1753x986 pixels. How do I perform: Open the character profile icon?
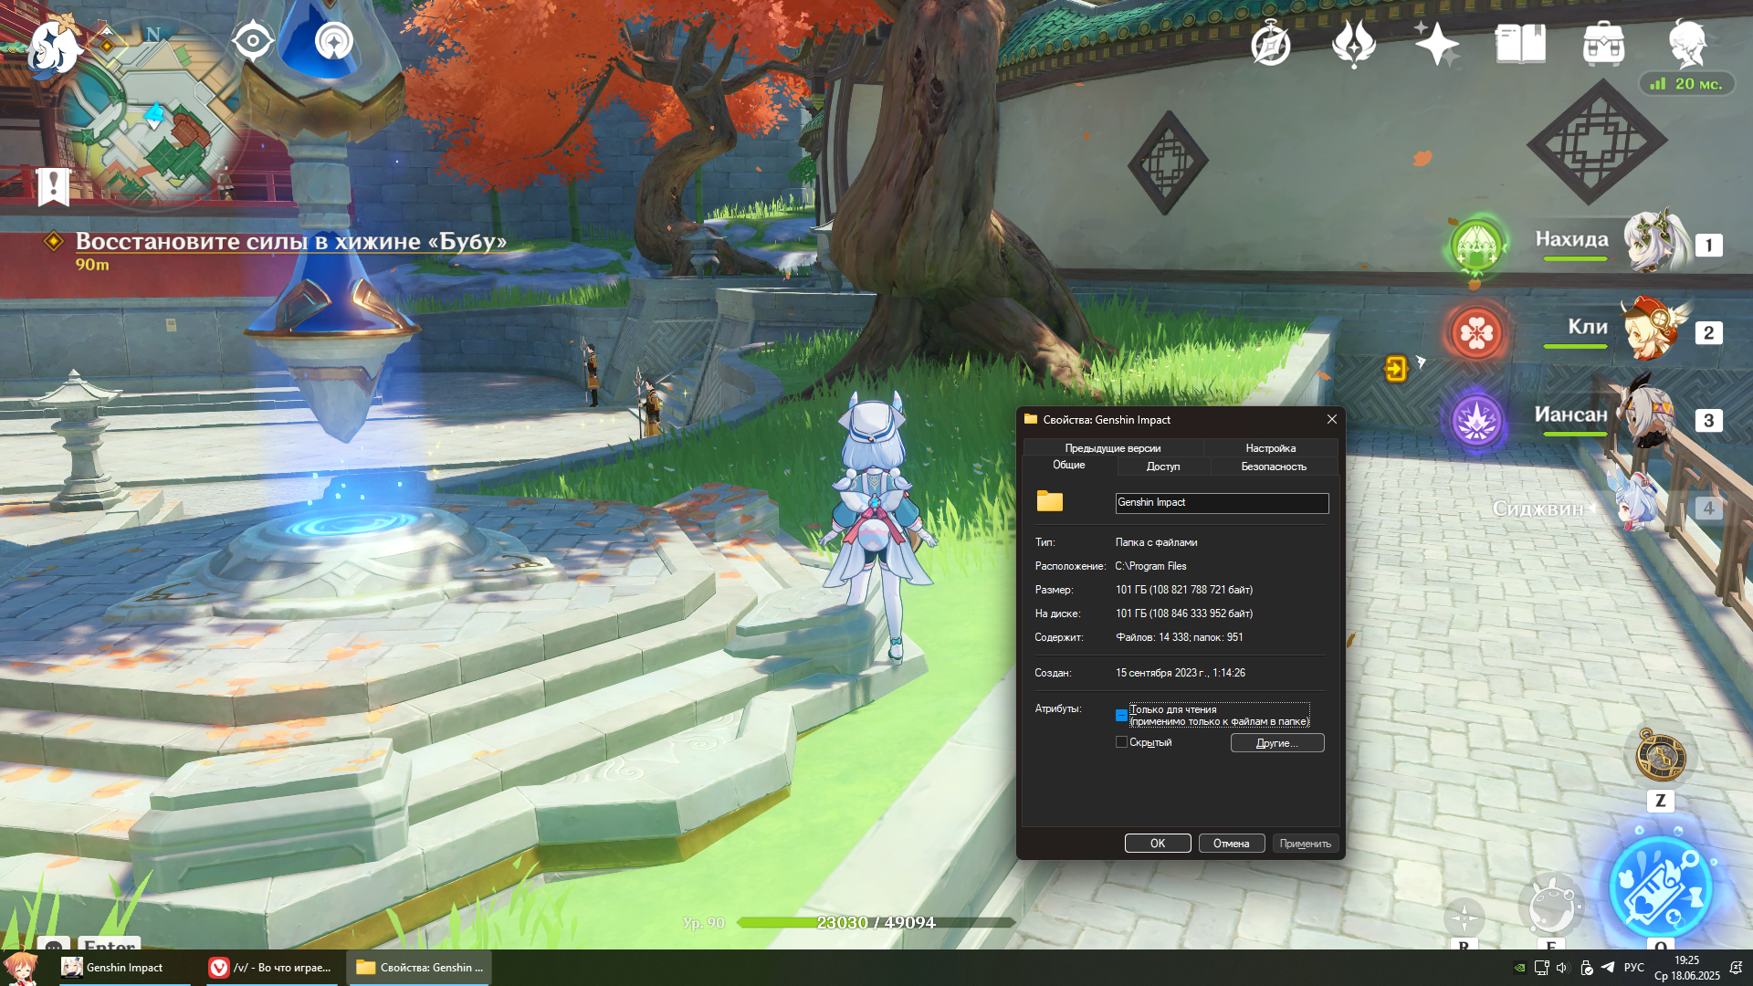click(x=1686, y=43)
